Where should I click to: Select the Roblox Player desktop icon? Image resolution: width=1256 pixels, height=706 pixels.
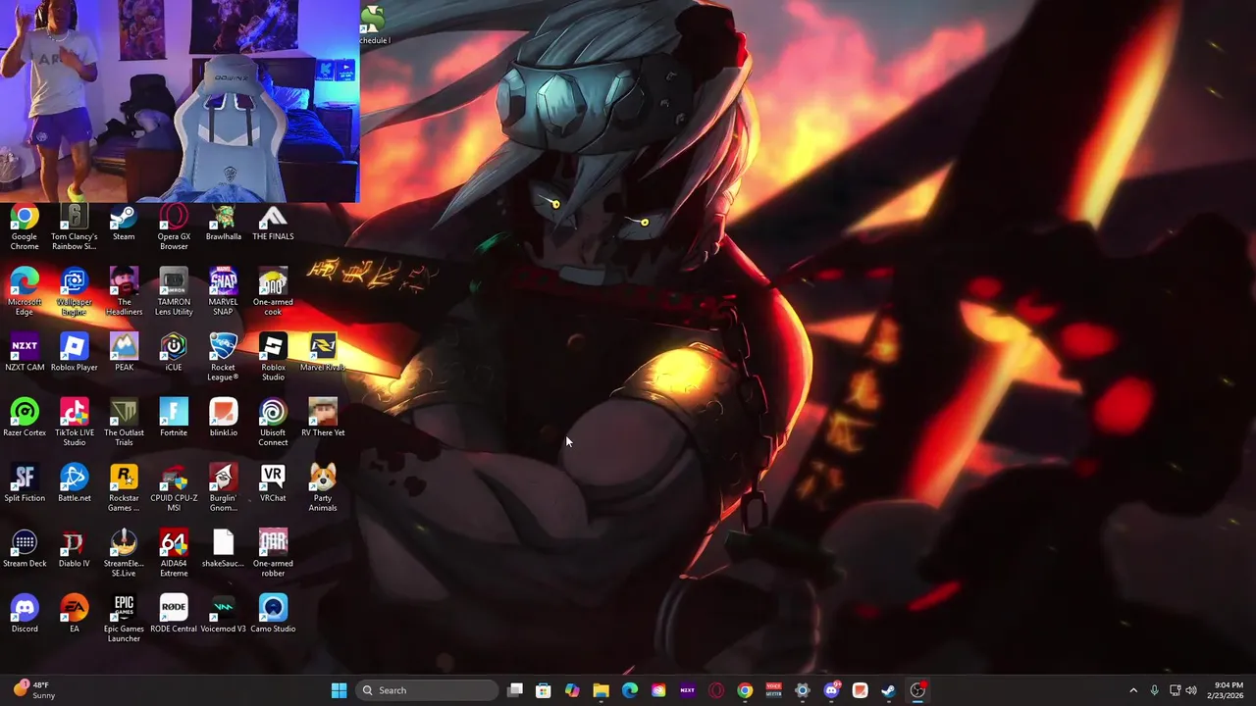[x=75, y=353]
